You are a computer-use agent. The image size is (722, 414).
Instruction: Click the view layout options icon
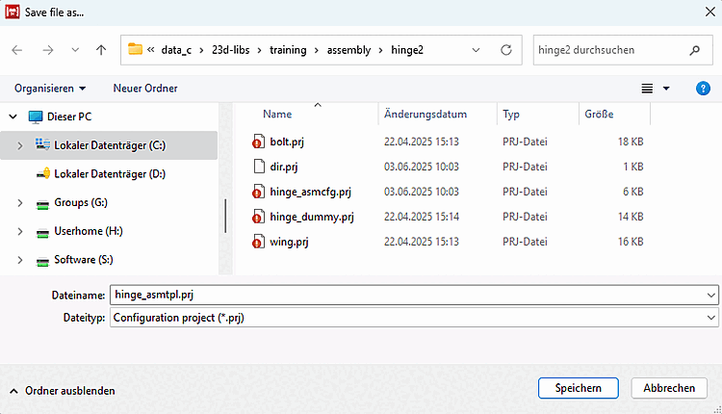click(x=648, y=89)
